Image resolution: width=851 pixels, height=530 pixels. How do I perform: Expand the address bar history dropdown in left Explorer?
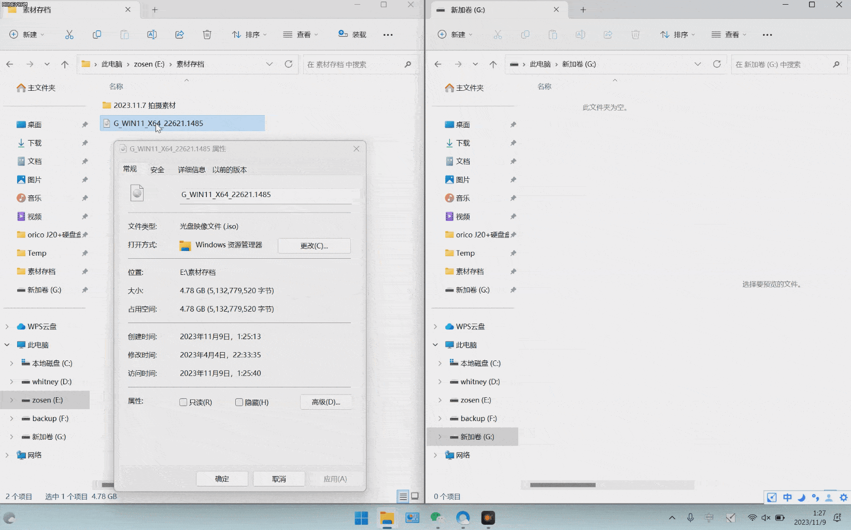click(270, 64)
